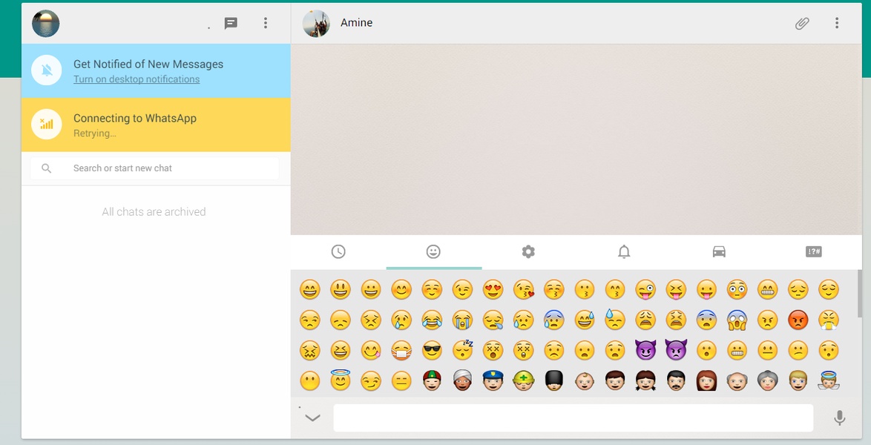Insert the kiss with heart emoji
Image resolution: width=871 pixels, height=445 pixels.
523,289
